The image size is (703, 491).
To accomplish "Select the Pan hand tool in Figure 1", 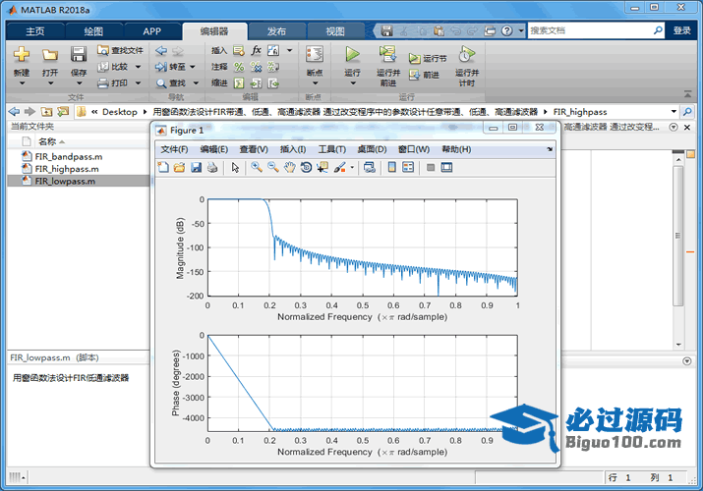I will 289,168.
